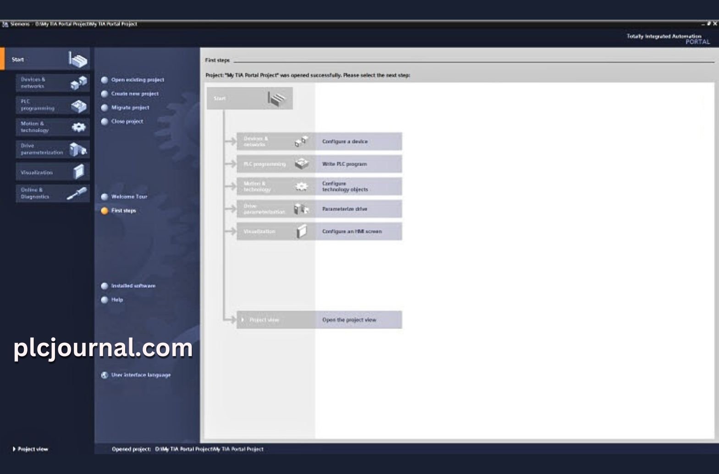Click the bullet beside Welcome Tour
The width and height of the screenshot is (719, 474).
(x=105, y=197)
